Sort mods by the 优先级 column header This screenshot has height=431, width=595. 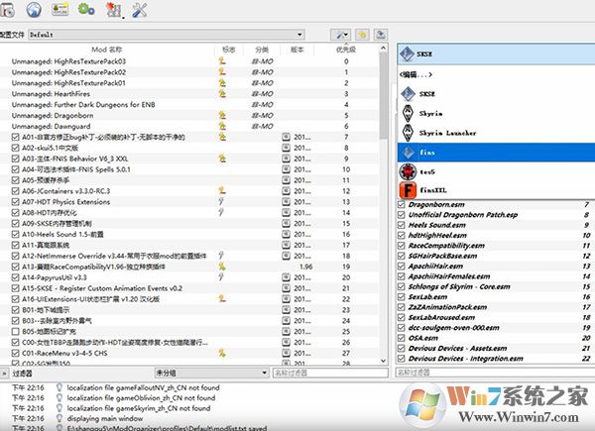pyautogui.click(x=346, y=49)
